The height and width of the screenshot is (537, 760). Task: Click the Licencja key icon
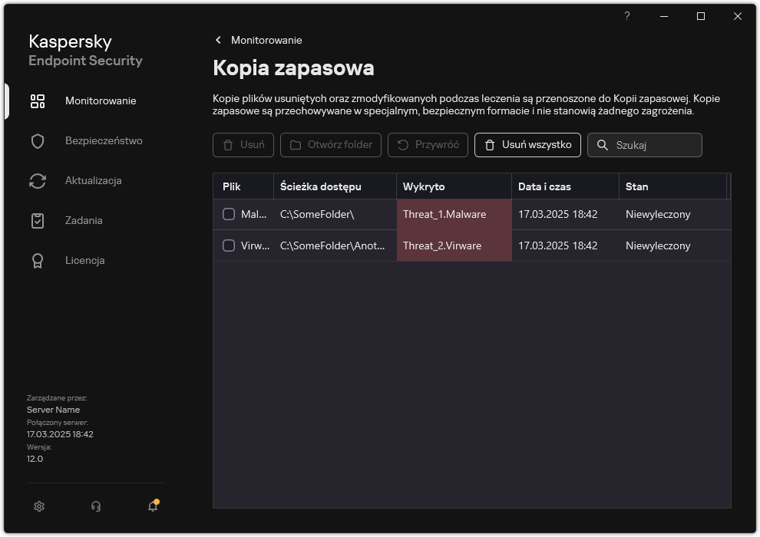(x=37, y=260)
